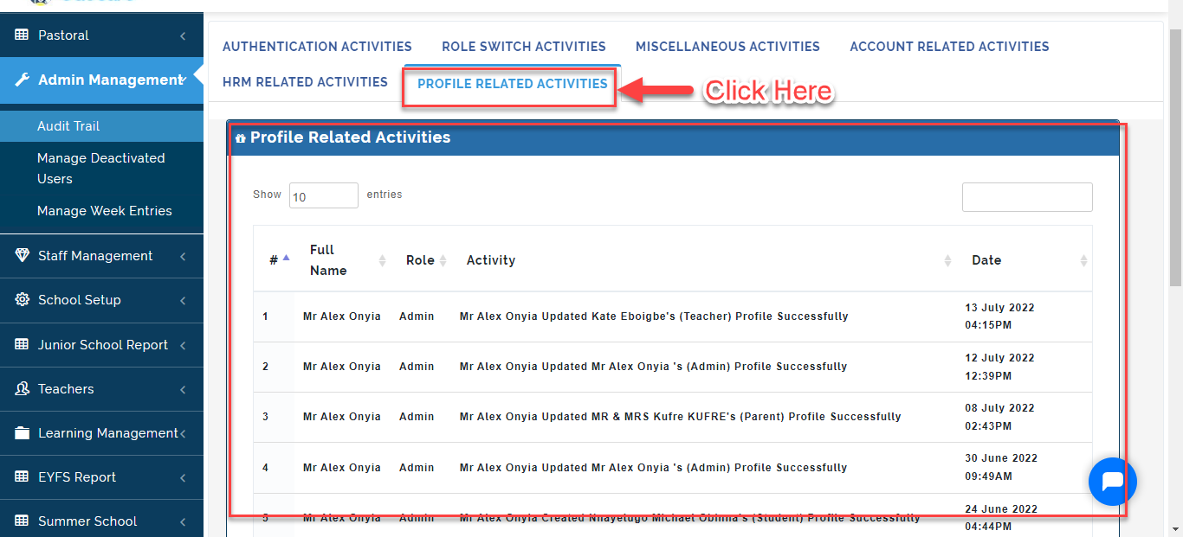This screenshot has height=537, width=1183.
Task: Click sort arrows on Activity column
Action: (x=947, y=260)
